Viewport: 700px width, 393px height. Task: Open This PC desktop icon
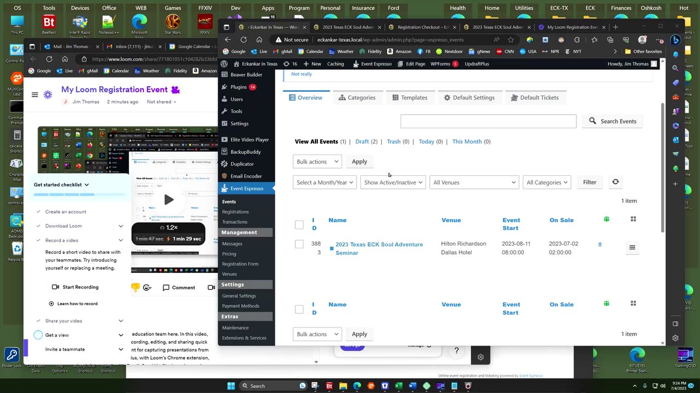(17, 25)
